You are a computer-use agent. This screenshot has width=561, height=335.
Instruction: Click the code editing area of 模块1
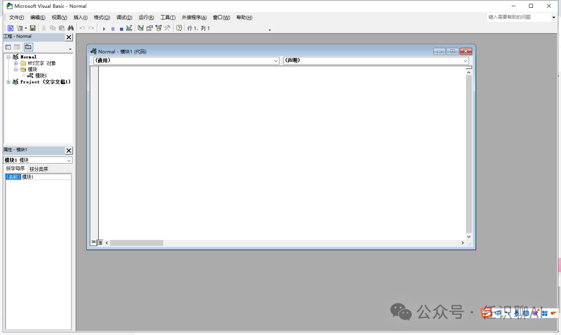tap(282, 153)
